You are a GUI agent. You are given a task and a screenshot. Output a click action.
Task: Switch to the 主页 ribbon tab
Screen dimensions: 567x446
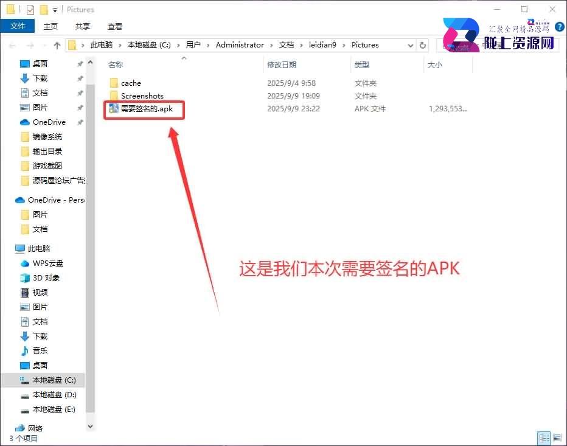tap(50, 26)
